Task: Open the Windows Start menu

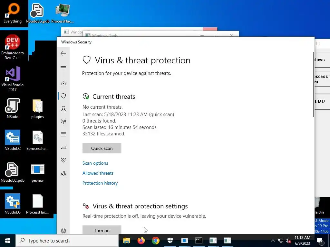Action: click(x=8, y=241)
